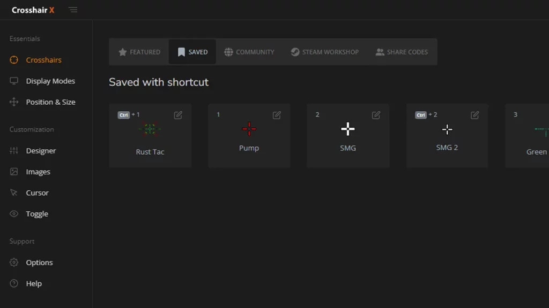Select the red Pump crosshair preview

pos(249,129)
